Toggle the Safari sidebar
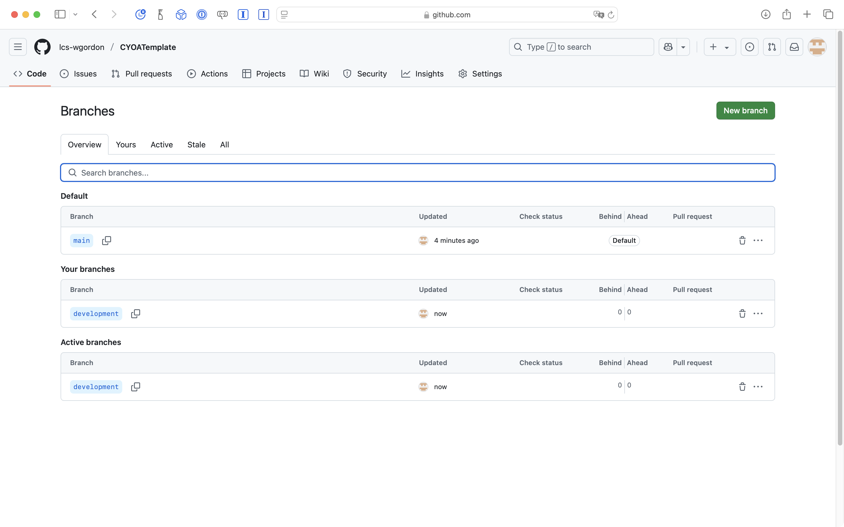The height and width of the screenshot is (527, 844). (60, 15)
